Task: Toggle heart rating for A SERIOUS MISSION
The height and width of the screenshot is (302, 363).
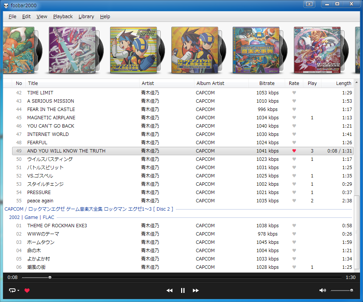Action: pos(294,101)
